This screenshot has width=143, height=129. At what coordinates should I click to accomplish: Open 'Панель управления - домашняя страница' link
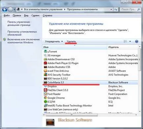pos(19,23)
